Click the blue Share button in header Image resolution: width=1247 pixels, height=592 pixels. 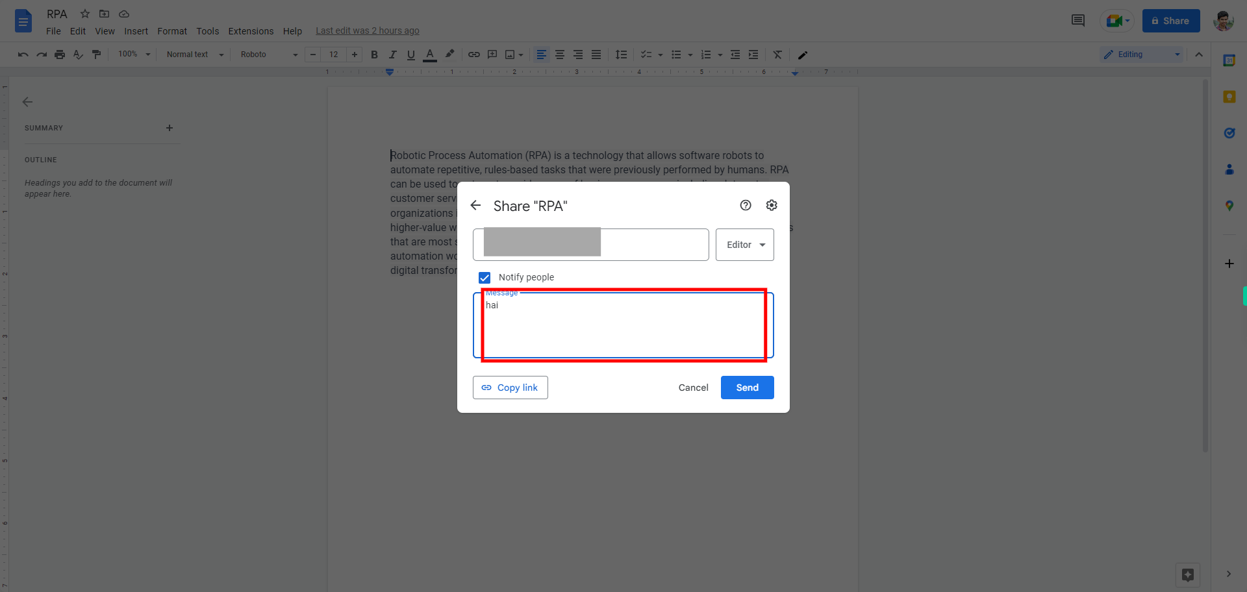(x=1171, y=21)
